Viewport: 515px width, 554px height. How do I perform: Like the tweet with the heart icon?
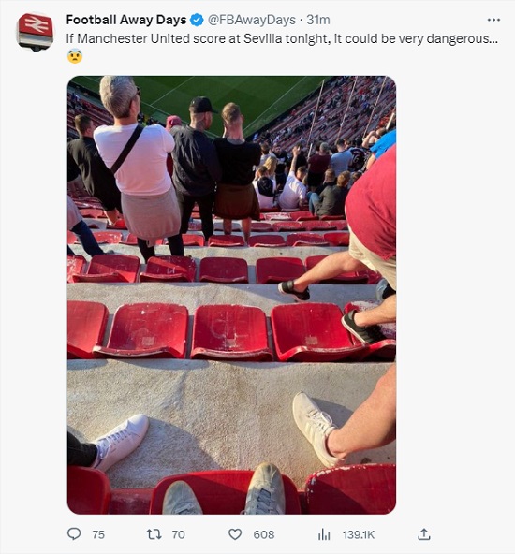click(235, 534)
